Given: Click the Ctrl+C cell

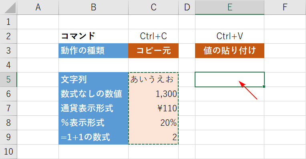Looking at the screenshot, I should 153,36.
